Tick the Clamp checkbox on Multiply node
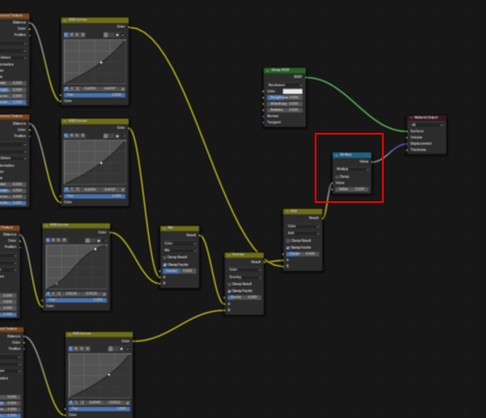 pos(337,177)
